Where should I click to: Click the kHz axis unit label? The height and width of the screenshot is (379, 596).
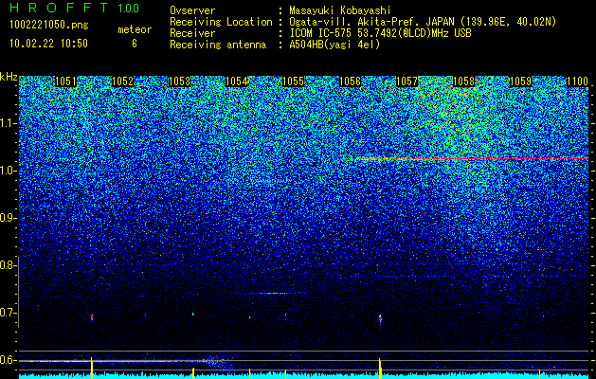click(9, 77)
